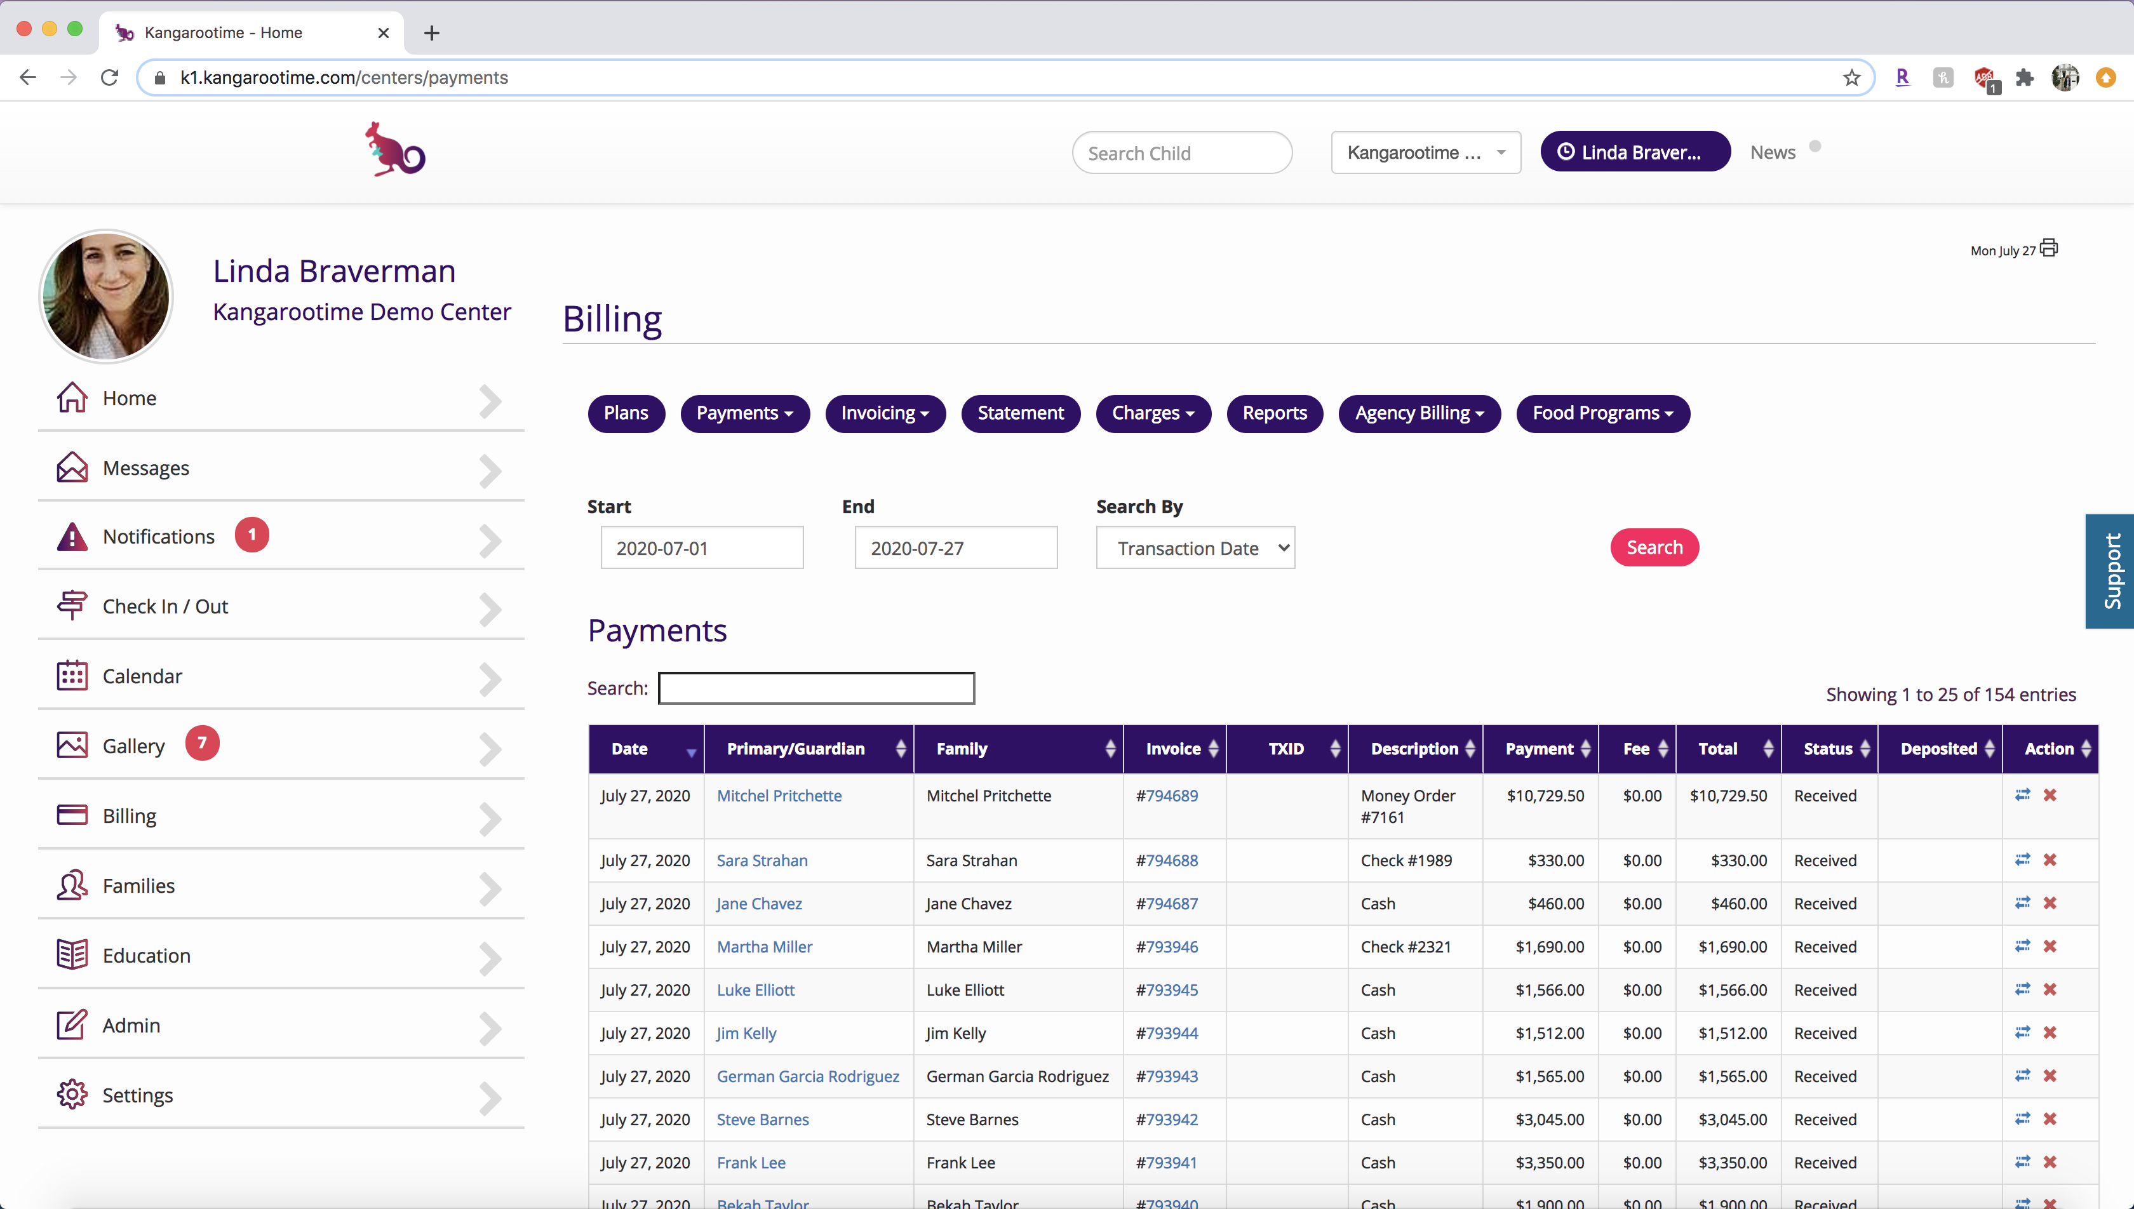Click the print icon beside Mon July 27

coord(2048,248)
